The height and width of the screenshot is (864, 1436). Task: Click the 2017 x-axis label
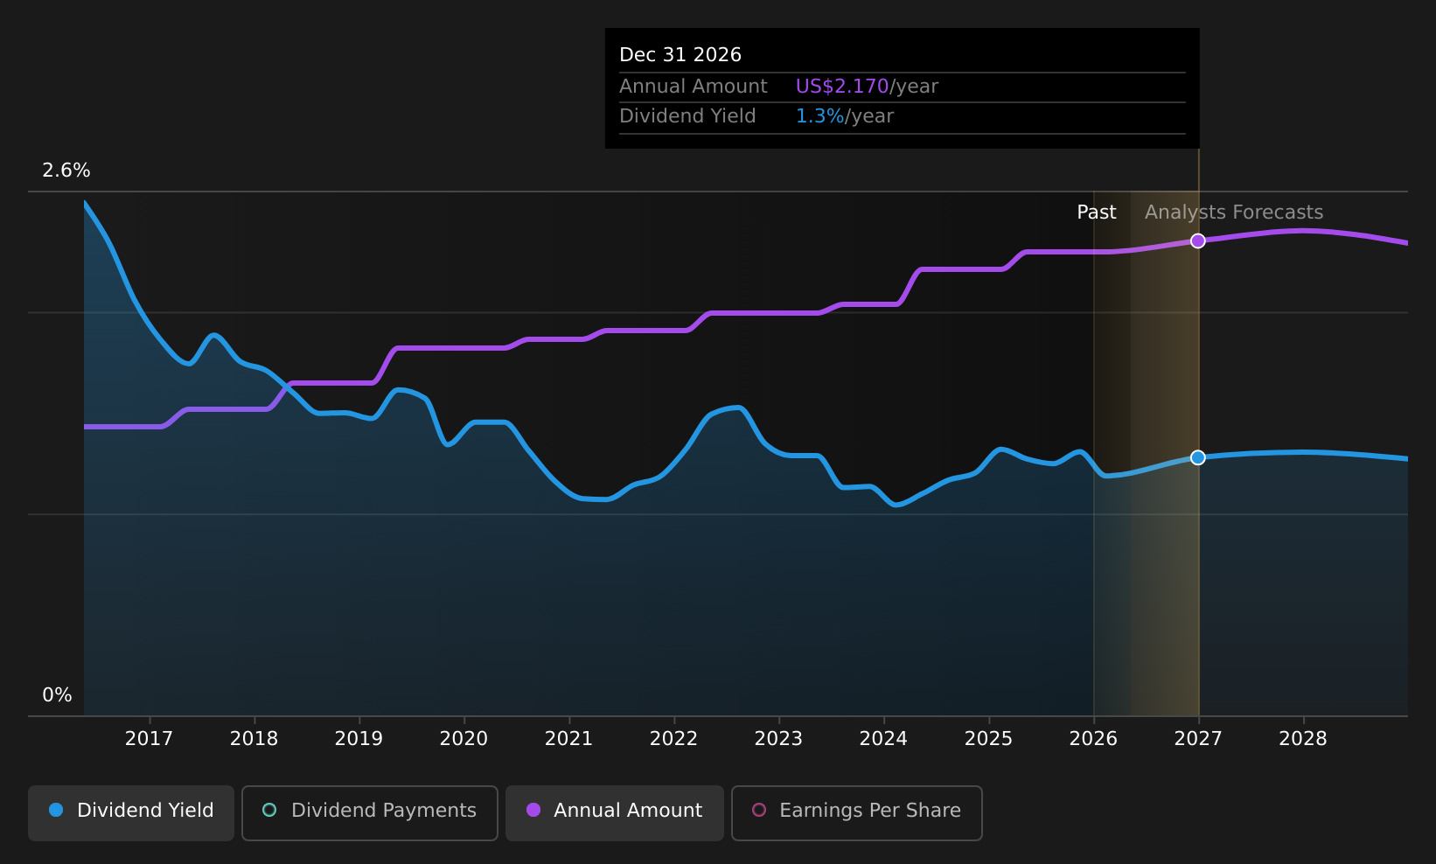149,739
